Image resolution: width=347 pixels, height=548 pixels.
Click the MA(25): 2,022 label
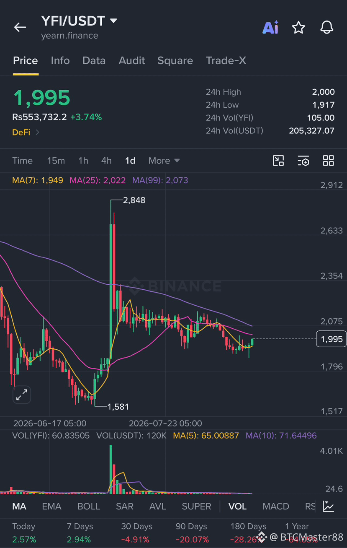click(98, 180)
